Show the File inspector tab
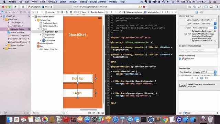The image size is (220, 124). (x=197, y=12)
